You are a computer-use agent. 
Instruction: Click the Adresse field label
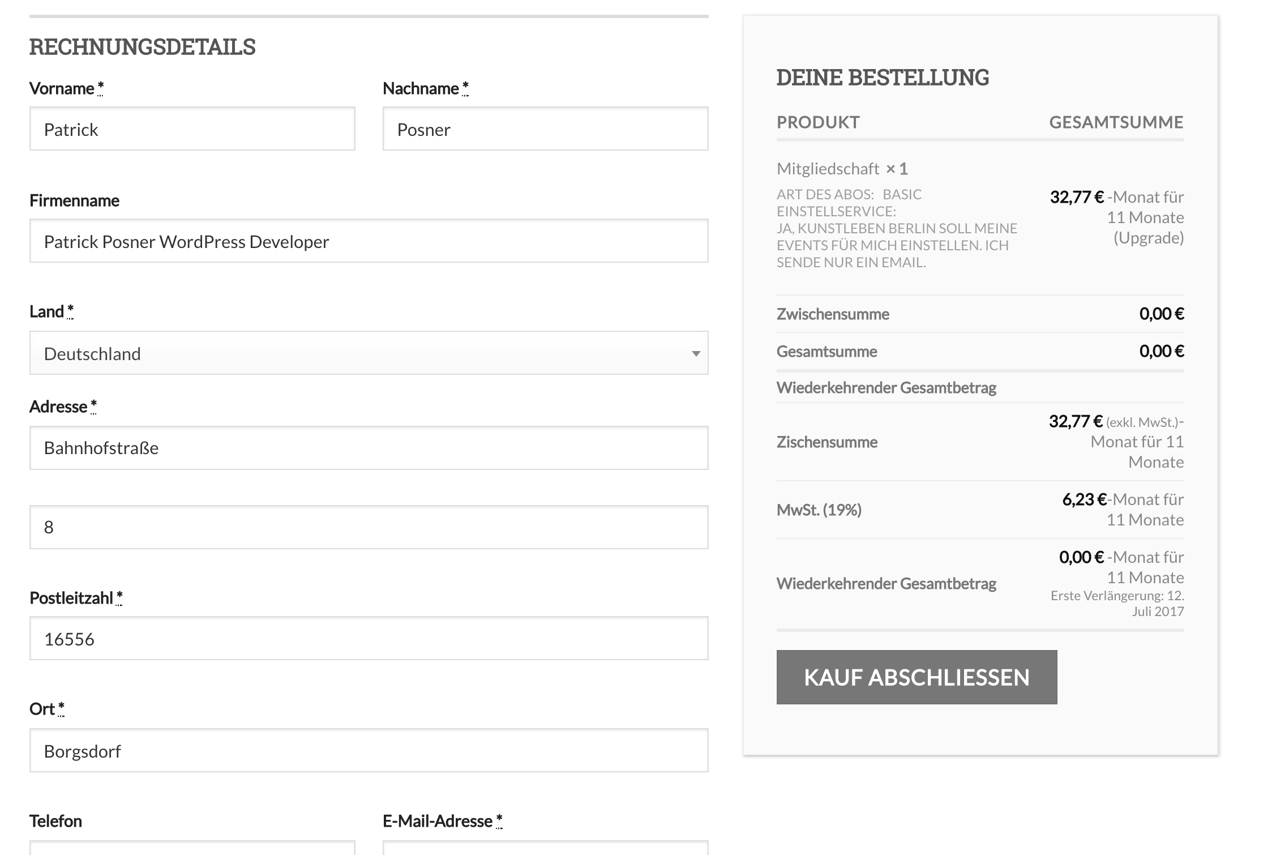(58, 407)
